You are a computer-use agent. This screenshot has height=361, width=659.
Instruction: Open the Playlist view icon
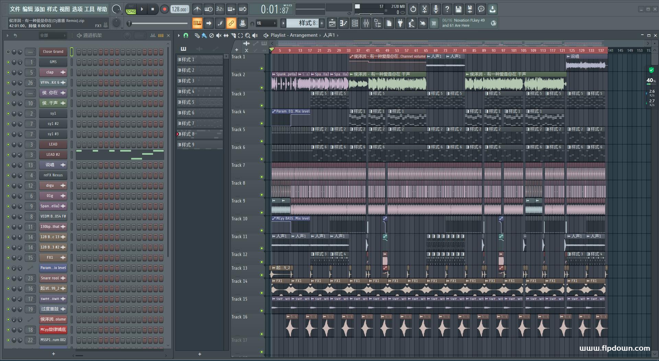point(332,23)
